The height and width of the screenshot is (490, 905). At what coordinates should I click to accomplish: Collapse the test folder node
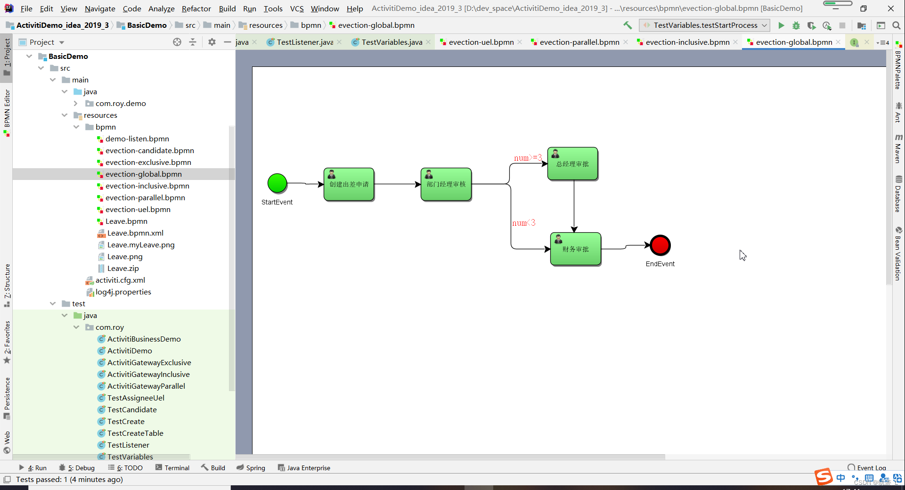53,303
